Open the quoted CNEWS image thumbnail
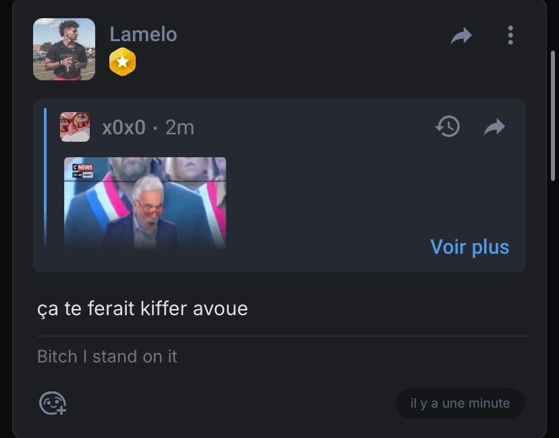Screen dimensions: 559x438 point(145,203)
